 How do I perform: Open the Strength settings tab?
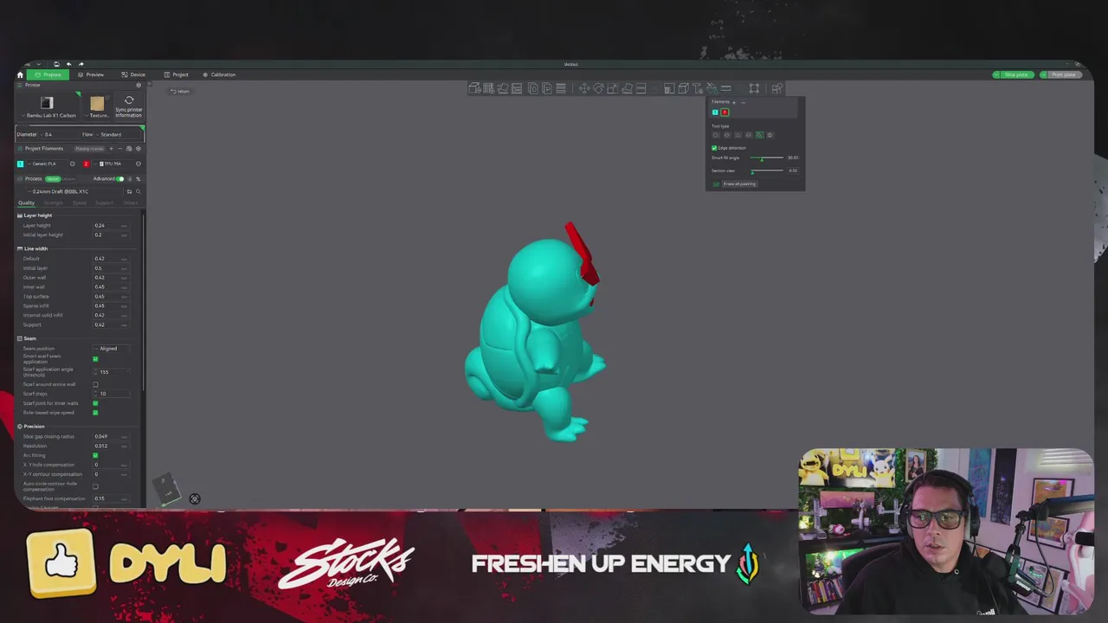(54, 203)
